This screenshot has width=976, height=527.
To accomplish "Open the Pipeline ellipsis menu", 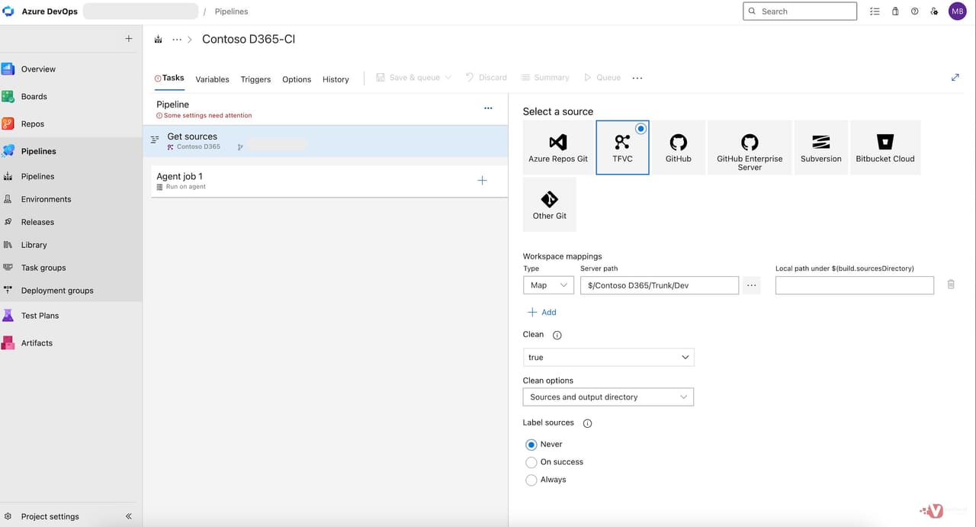I will (x=488, y=108).
